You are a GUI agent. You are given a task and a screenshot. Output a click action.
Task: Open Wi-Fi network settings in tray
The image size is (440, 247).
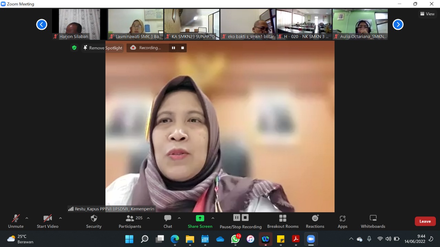pos(380,239)
